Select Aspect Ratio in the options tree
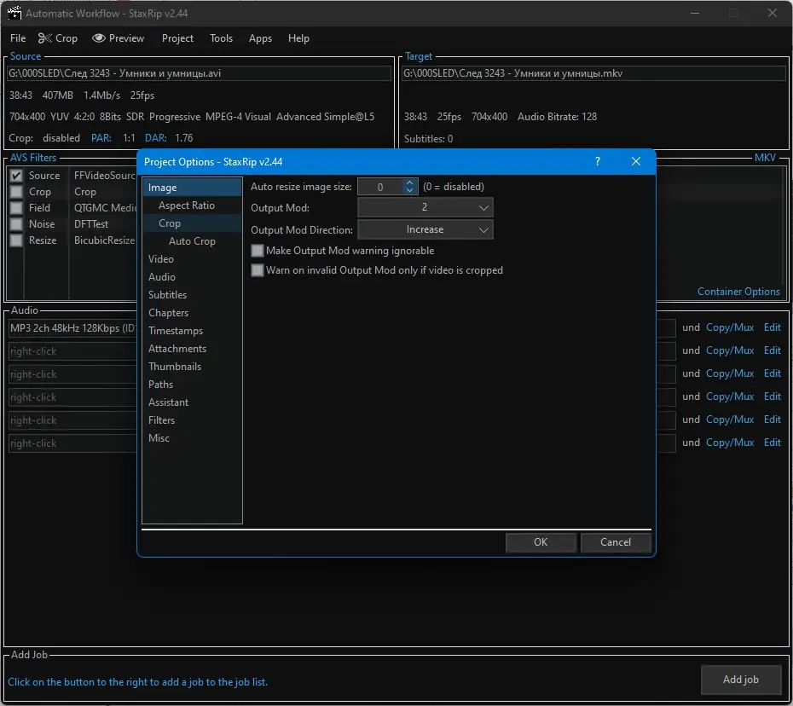 click(x=186, y=205)
